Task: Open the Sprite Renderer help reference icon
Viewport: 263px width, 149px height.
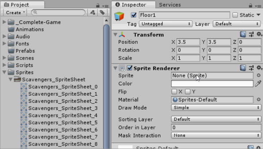Action: tap(243, 68)
